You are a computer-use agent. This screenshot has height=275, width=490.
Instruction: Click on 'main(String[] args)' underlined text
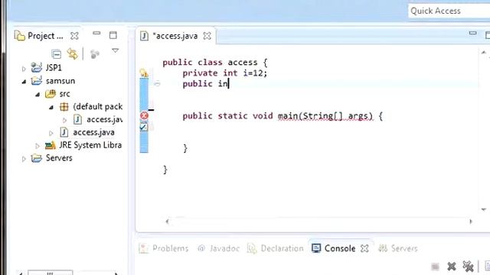click(x=325, y=116)
